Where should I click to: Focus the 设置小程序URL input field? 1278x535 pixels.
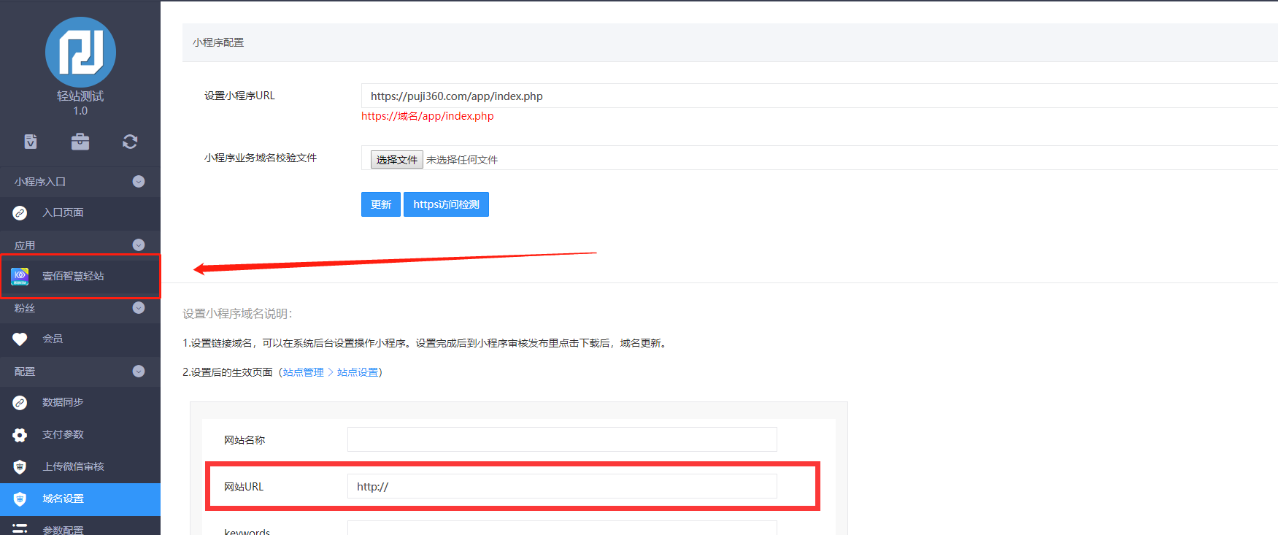pyautogui.click(x=820, y=96)
